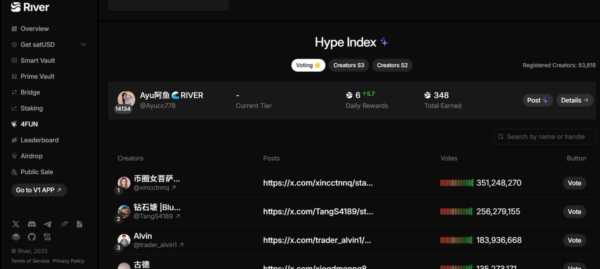The width and height of the screenshot is (600, 269).
Task: Click the 14134 badge on profile avatar
Action: point(123,109)
